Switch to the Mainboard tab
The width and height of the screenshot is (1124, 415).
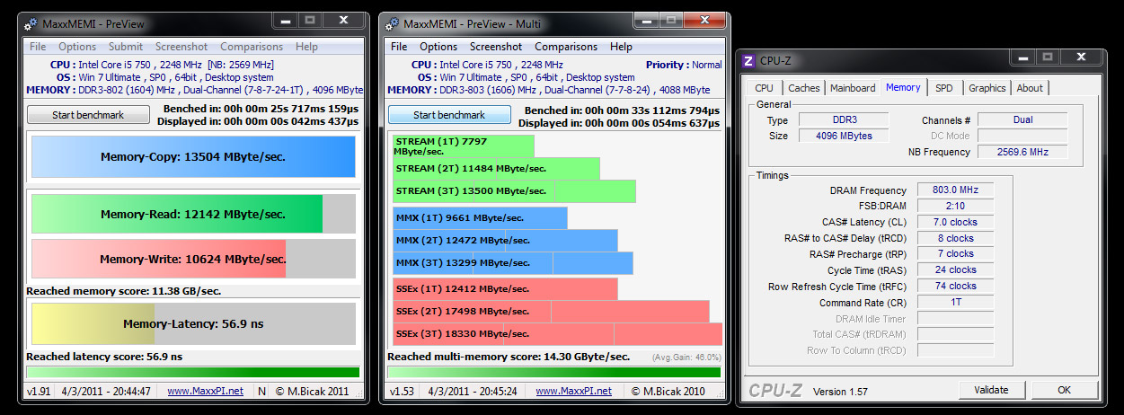coord(853,88)
